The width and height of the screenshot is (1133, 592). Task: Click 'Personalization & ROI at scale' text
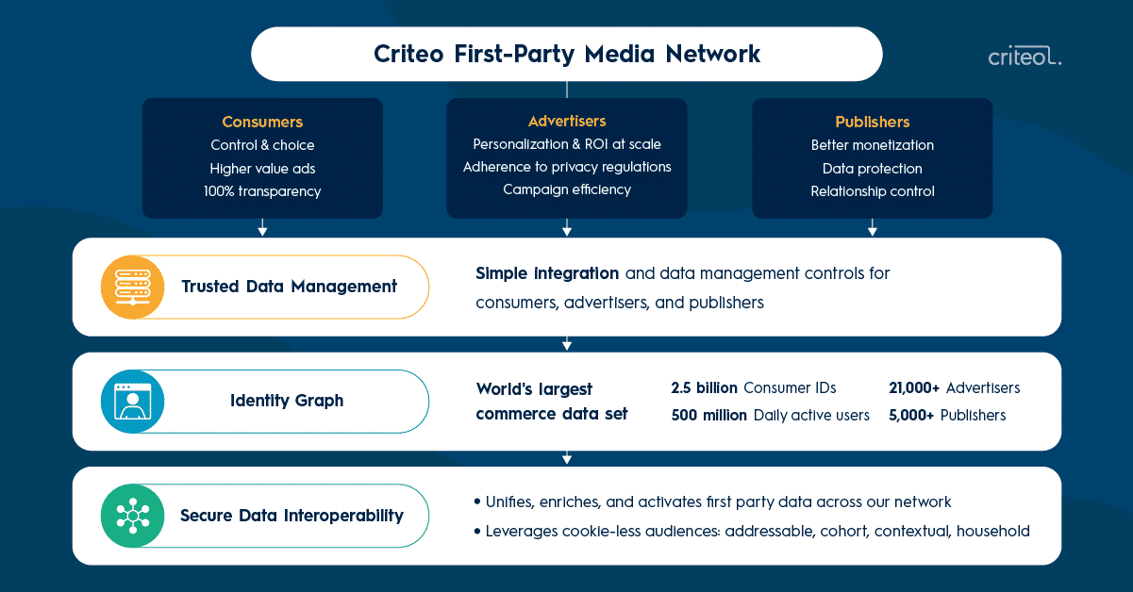point(567,144)
